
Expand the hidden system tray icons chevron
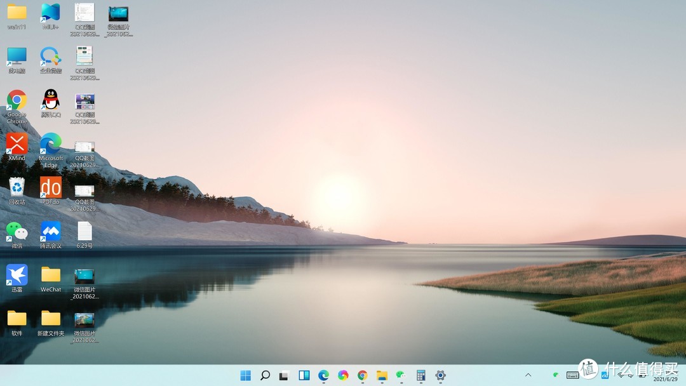(528, 375)
